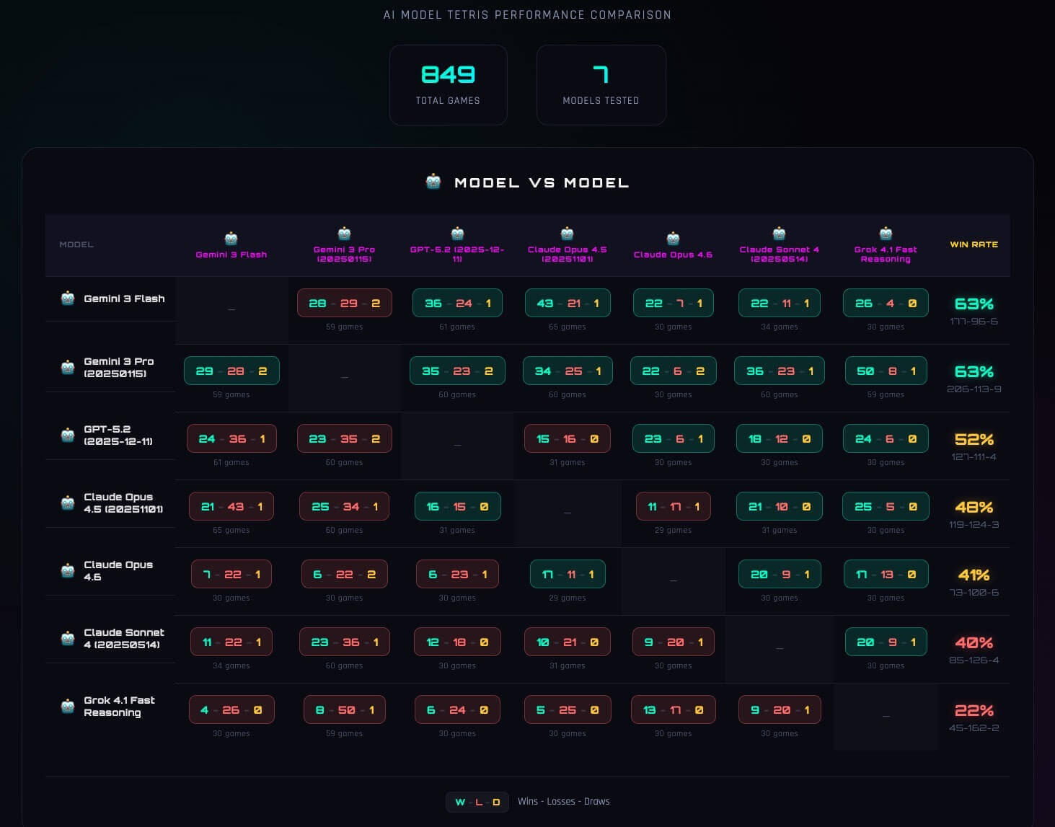Click robot icon in Claude Sonnet 4 row label
Viewport: 1055px width, 827px height.
tap(68, 638)
